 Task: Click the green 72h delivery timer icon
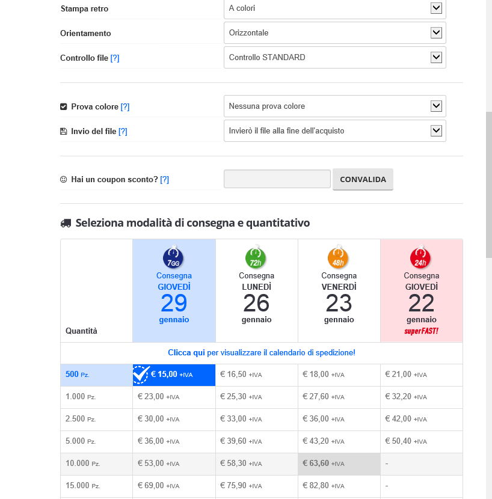[256, 259]
